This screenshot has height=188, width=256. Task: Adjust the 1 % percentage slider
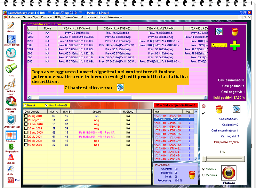point(205,159)
